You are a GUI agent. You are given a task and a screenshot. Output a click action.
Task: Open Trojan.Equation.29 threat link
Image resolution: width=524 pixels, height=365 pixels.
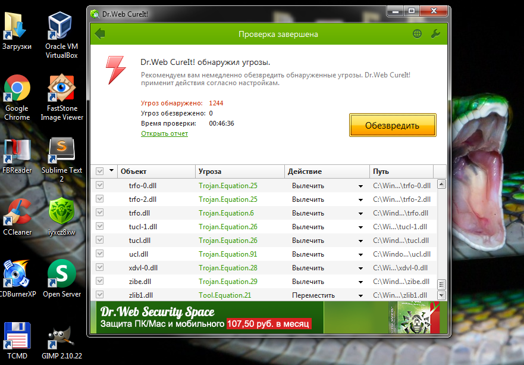[228, 282]
